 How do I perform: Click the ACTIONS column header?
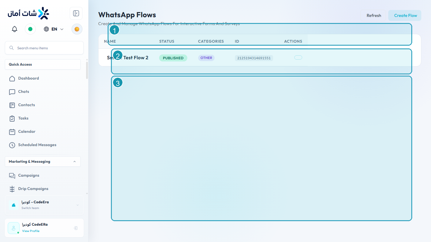tap(293, 41)
